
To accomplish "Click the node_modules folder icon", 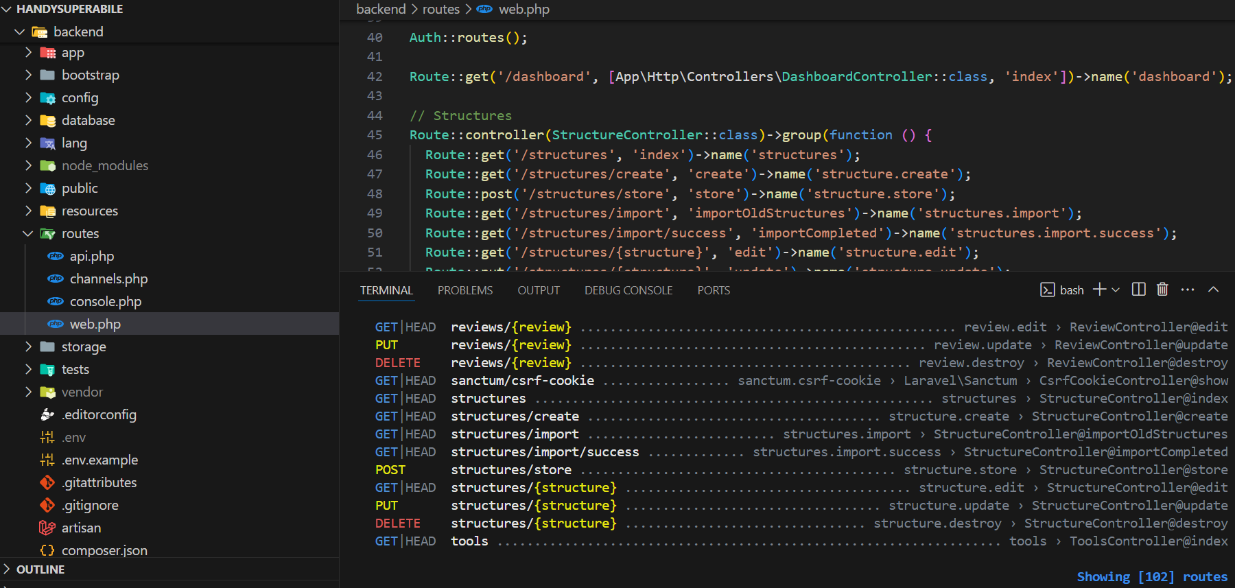I will tap(47, 166).
